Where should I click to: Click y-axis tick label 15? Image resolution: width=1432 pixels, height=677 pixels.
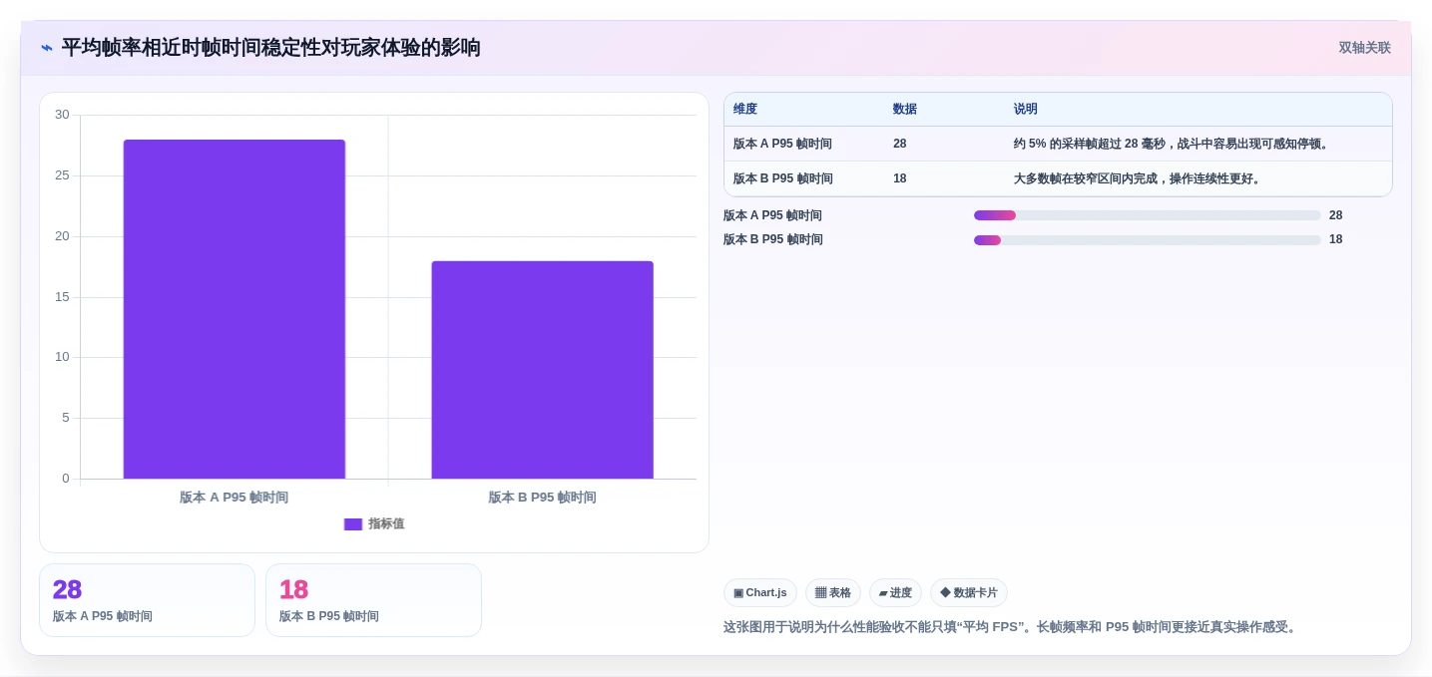[x=62, y=297]
